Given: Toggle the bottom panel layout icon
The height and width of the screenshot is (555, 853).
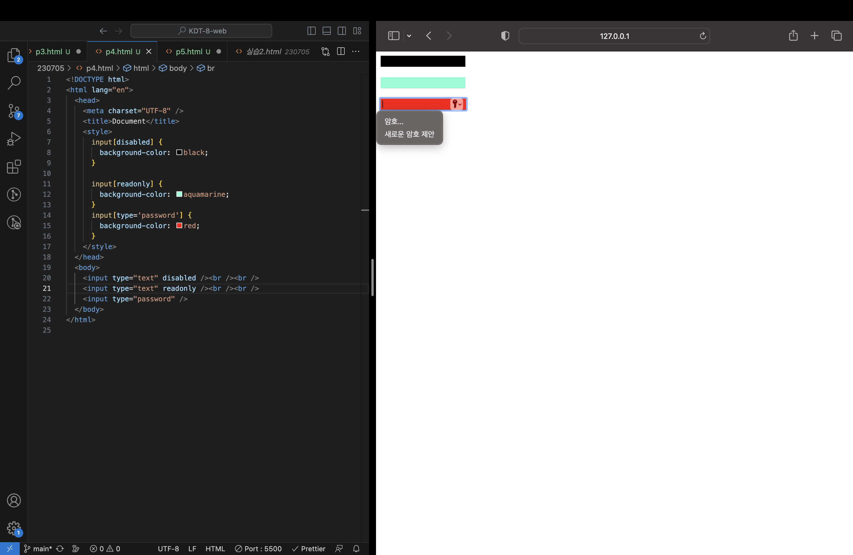Looking at the screenshot, I should click(326, 31).
